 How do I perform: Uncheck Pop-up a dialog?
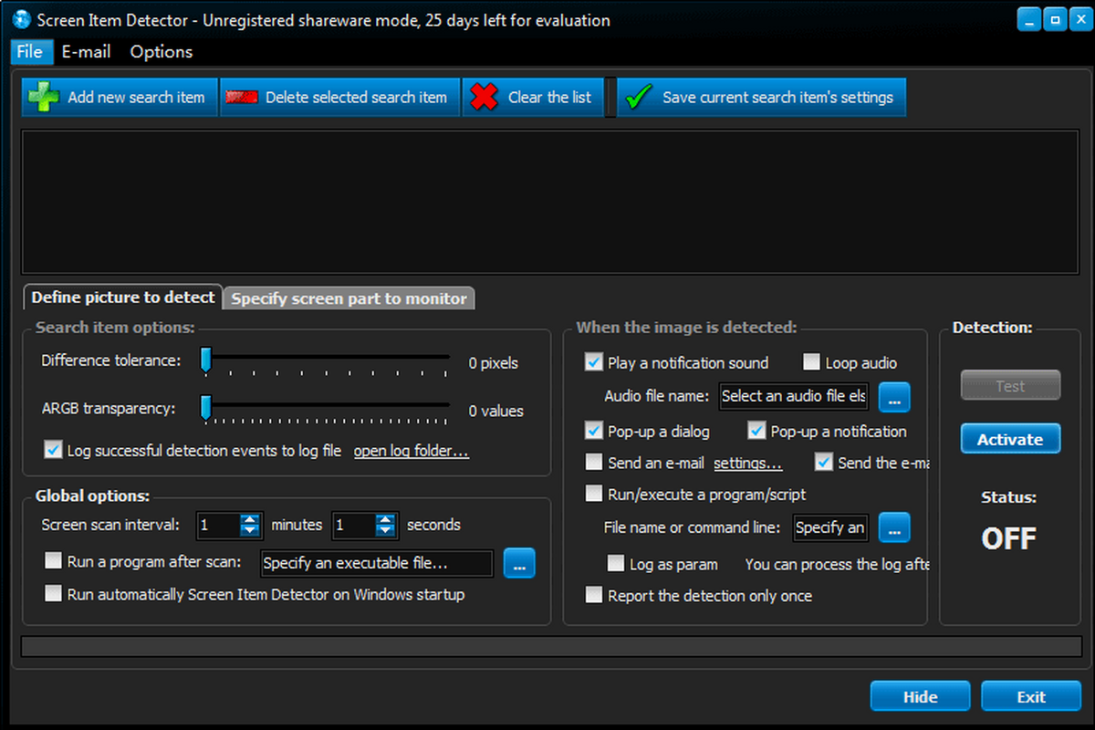tap(594, 431)
